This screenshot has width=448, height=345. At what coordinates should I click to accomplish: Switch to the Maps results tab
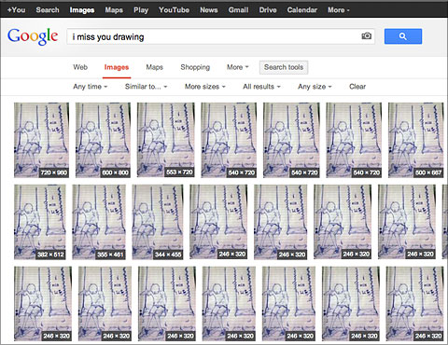click(x=154, y=67)
